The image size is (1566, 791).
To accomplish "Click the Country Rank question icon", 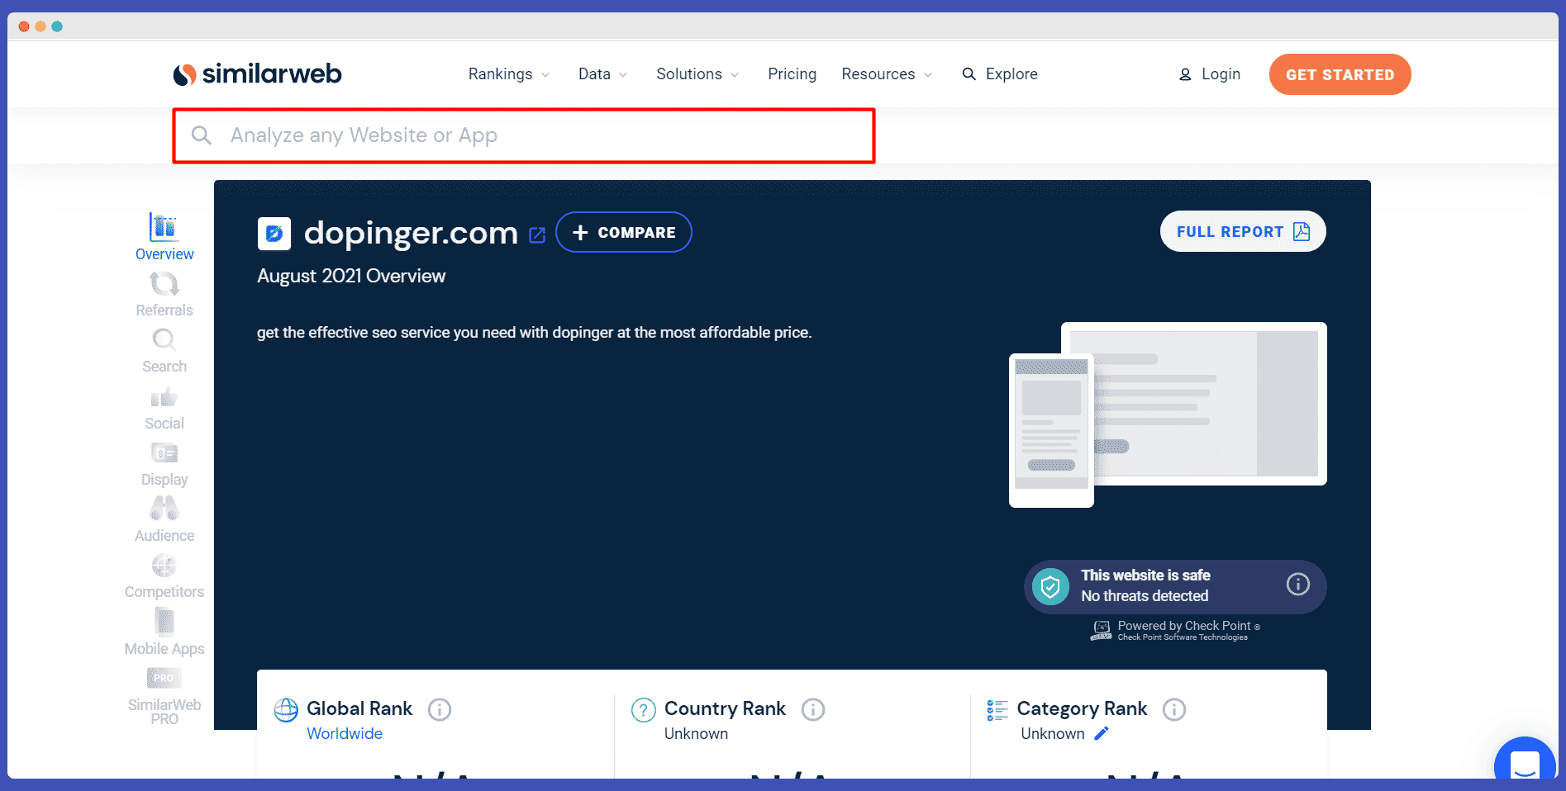I will (x=644, y=710).
